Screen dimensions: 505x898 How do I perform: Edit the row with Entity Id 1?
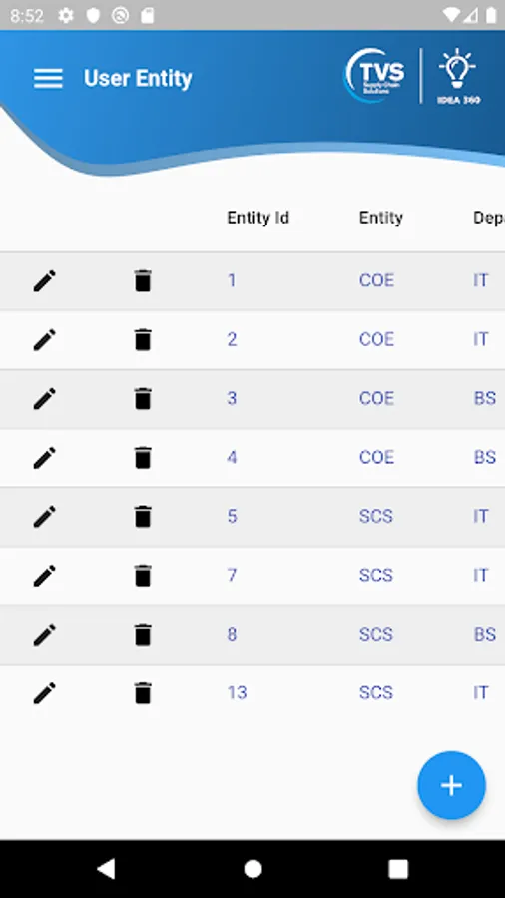point(45,281)
